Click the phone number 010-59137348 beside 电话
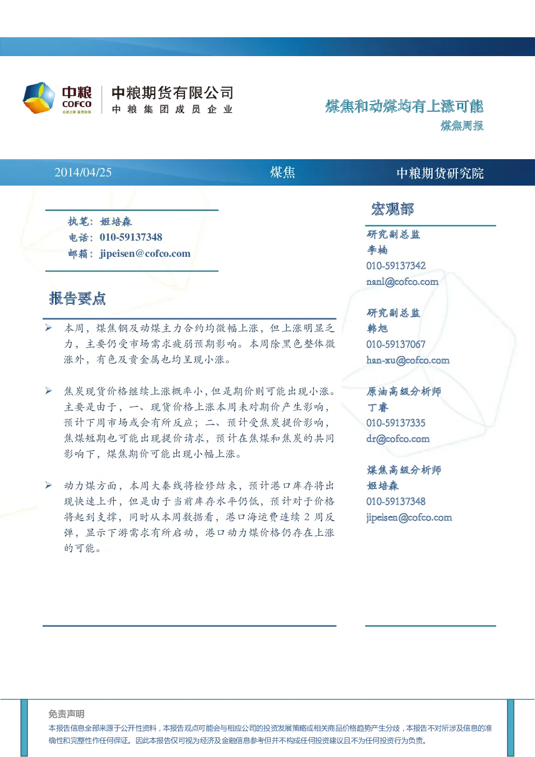This screenshot has height=757, width=535. pos(131,237)
